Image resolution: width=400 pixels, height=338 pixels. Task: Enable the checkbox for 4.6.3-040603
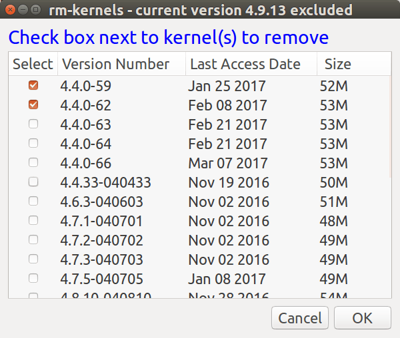[33, 202]
